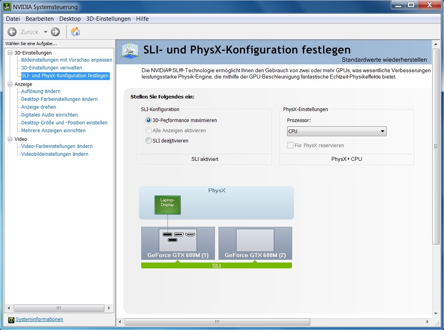The height and width of the screenshot is (330, 444).
Task: Select SLI deaktivieren radio button
Action: (148, 140)
